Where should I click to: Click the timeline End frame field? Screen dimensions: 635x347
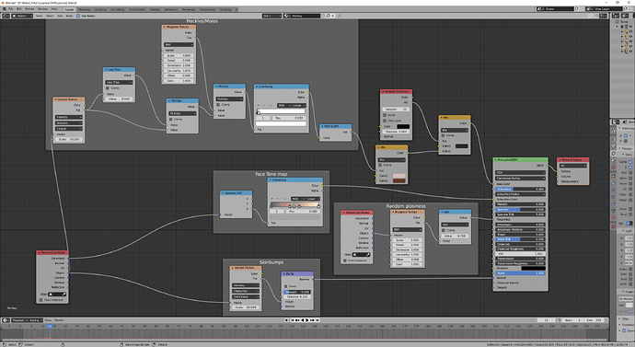pos(595,320)
